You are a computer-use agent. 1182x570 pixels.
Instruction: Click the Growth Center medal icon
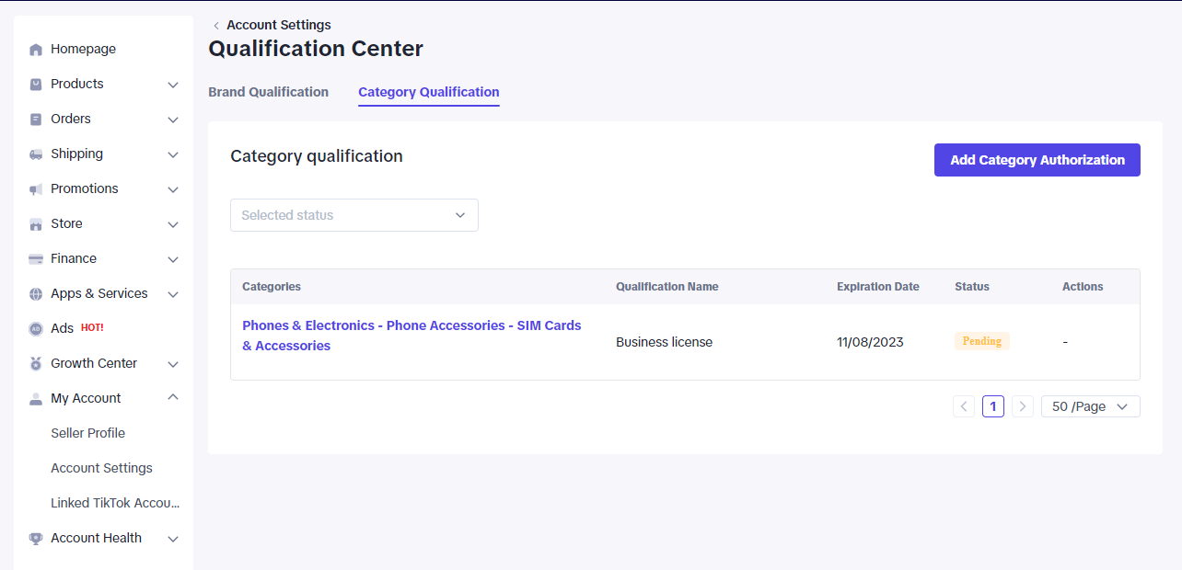36,364
